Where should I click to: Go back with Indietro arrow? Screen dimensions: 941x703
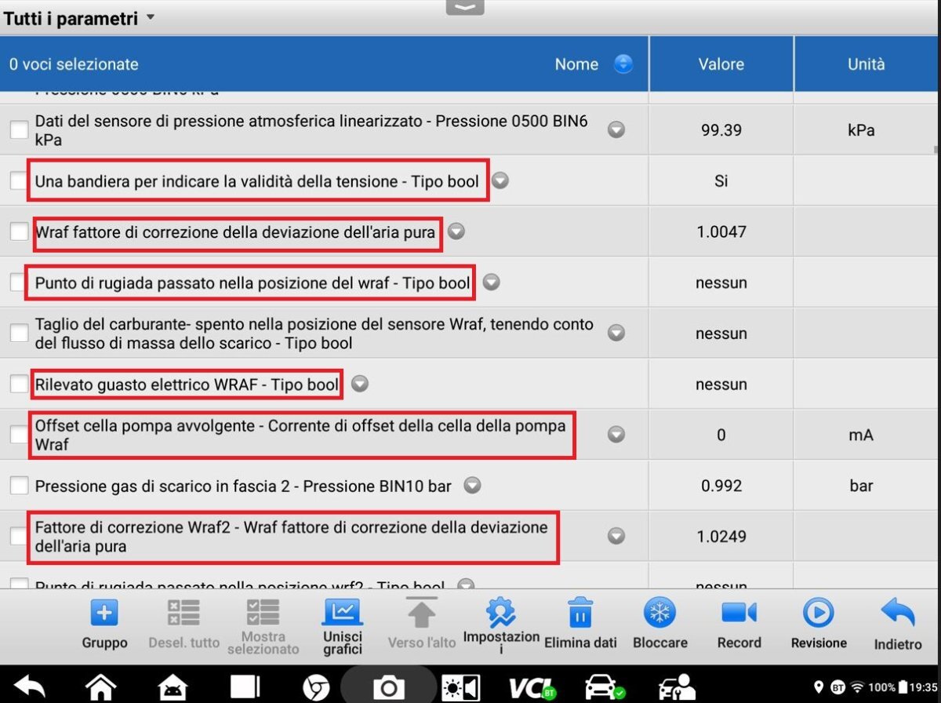click(898, 624)
